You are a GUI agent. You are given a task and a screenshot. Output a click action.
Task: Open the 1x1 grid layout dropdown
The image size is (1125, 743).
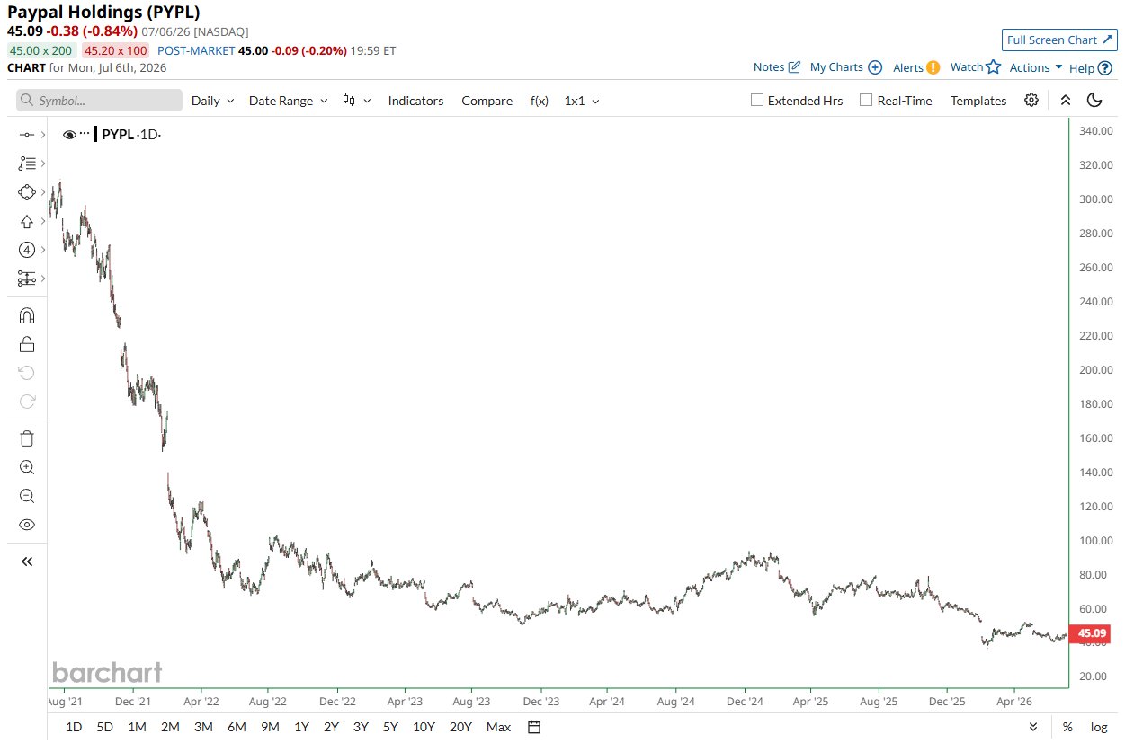581,101
